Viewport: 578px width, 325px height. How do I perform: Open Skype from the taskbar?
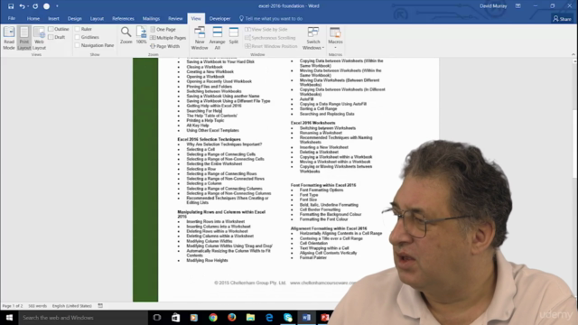click(x=288, y=318)
